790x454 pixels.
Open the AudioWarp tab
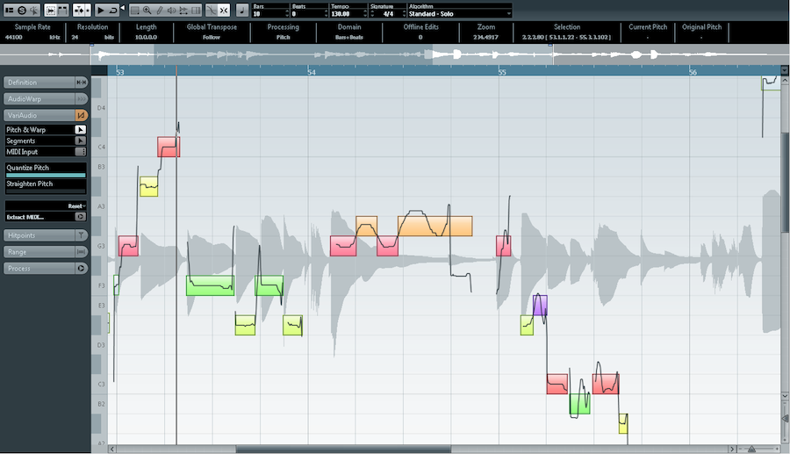[x=39, y=98]
